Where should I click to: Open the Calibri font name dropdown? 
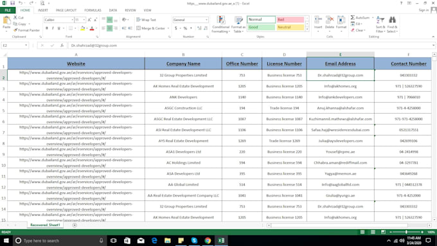72,20
